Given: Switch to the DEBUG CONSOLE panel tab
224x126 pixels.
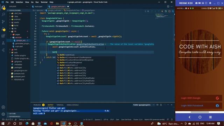Looking at the screenshot, I should pos(72,105).
